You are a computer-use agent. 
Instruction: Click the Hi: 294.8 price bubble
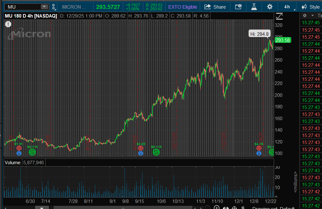[259, 34]
